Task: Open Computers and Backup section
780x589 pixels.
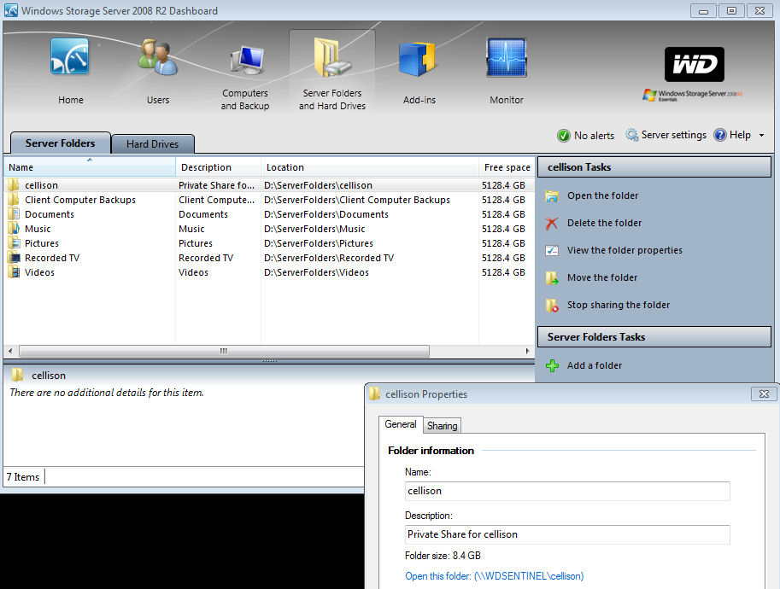Action: (245, 77)
